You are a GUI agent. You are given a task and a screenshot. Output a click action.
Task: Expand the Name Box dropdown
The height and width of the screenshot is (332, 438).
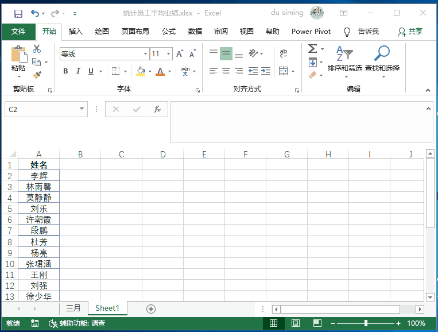[82, 109]
